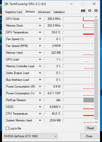The width and height of the screenshot is (102, 142).
Task: Open the Memory Controller Load dropdown
Action: tap(40, 66)
